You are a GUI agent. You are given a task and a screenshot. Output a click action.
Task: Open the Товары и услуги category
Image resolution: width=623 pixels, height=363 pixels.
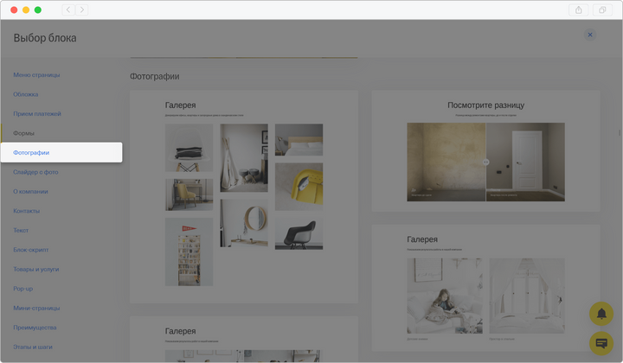pos(36,270)
